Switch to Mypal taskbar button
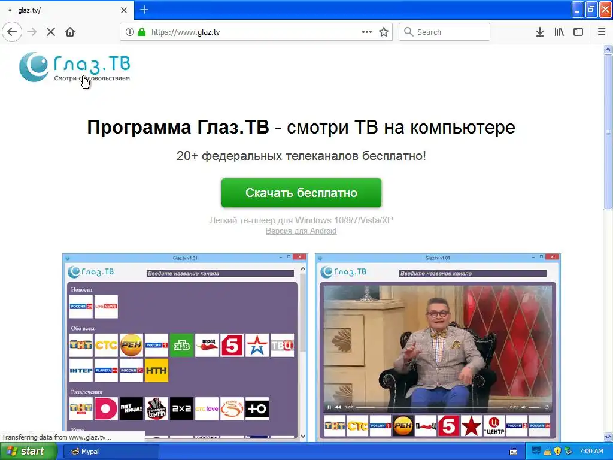Image resolution: width=613 pixels, height=460 pixels. click(x=111, y=452)
